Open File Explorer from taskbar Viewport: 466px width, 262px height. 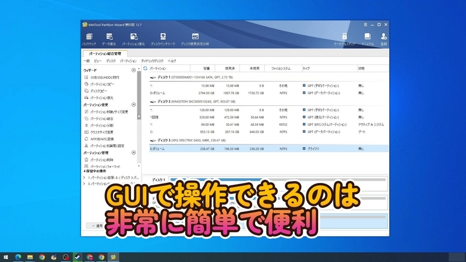tap(30, 257)
